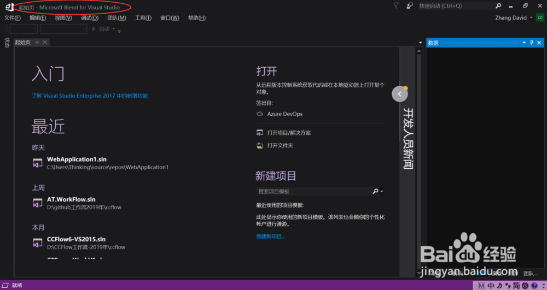Close the 数据 panel
Screen dimensions: 547x290
[539, 43]
